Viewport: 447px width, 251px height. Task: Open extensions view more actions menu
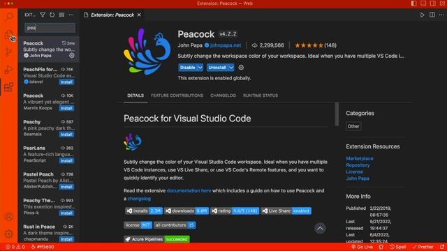point(71,15)
